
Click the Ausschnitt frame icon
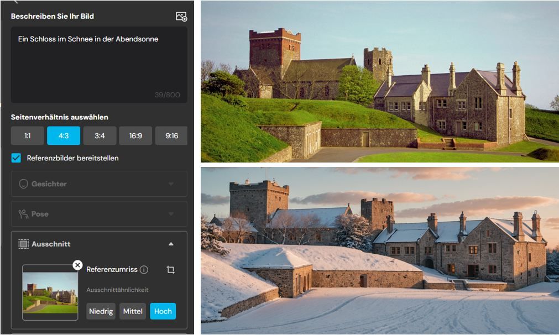point(24,244)
